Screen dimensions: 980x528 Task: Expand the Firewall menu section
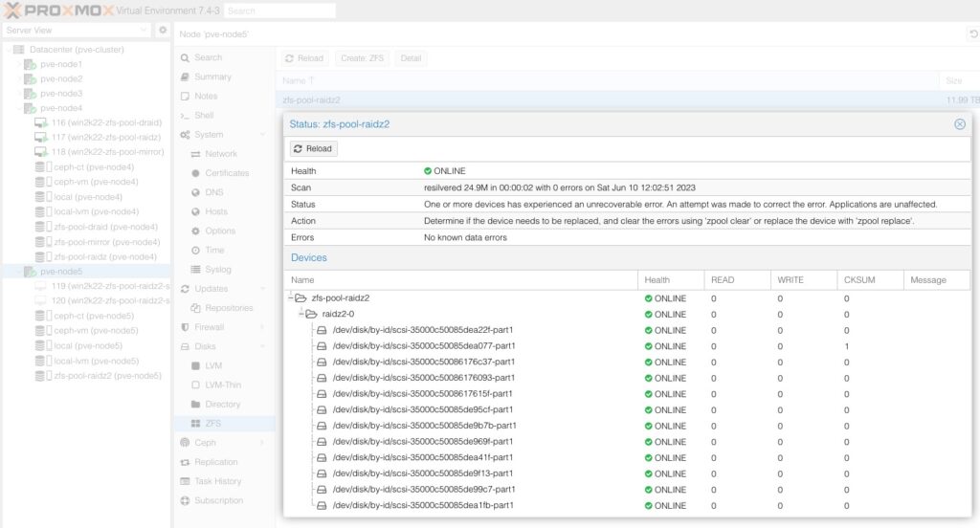[262, 327]
